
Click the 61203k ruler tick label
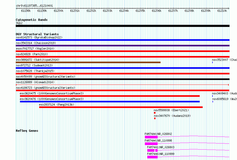click(108, 11)
